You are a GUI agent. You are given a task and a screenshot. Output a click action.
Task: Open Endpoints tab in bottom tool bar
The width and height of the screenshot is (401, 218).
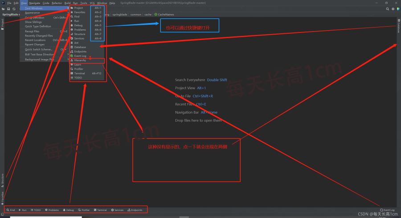pos(135,210)
